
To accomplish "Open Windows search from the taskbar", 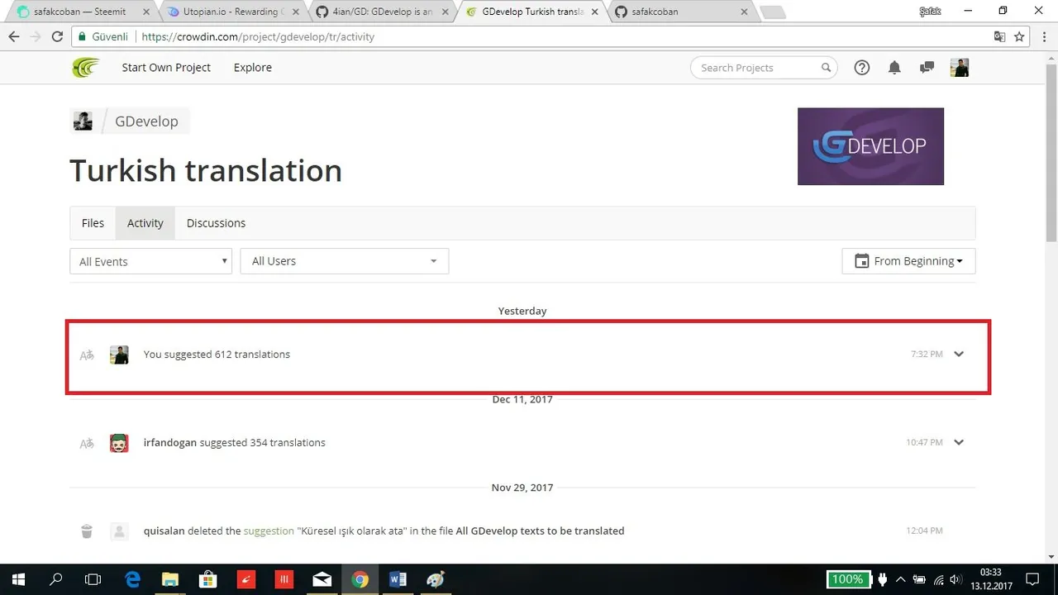I will click(55, 579).
